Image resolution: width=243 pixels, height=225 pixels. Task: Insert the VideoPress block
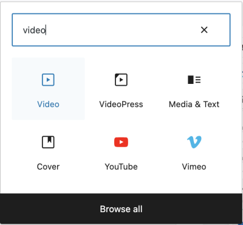pyautogui.click(x=121, y=89)
